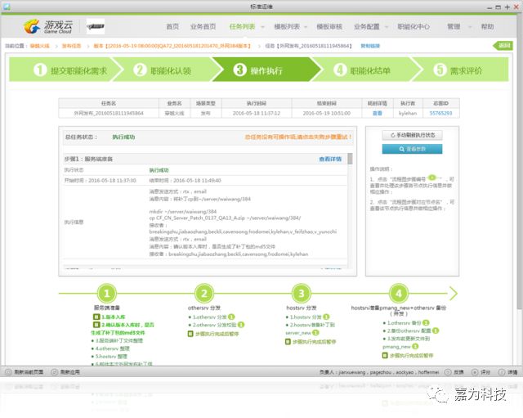Viewport: 523px width, 418px height.
Task: Click the task name cell ending in 20160518111945864
Action: pos(109,114)
